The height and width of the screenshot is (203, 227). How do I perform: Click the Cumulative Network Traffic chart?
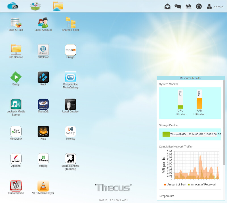(190, 169)
